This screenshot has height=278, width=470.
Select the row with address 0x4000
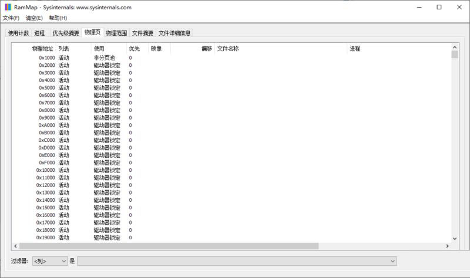231,80
